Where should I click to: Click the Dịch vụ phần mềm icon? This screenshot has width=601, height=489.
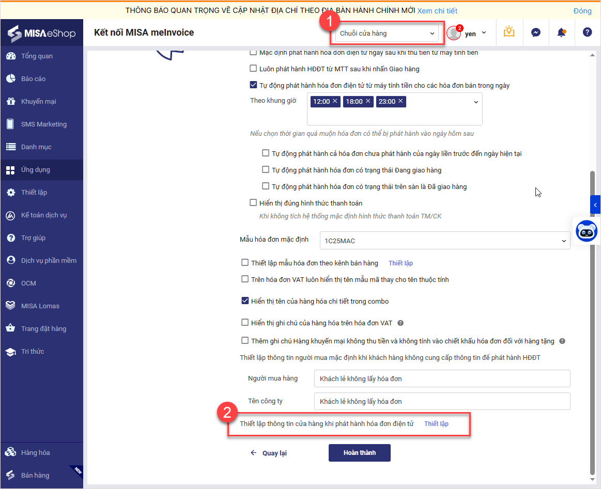coord(11,260)
